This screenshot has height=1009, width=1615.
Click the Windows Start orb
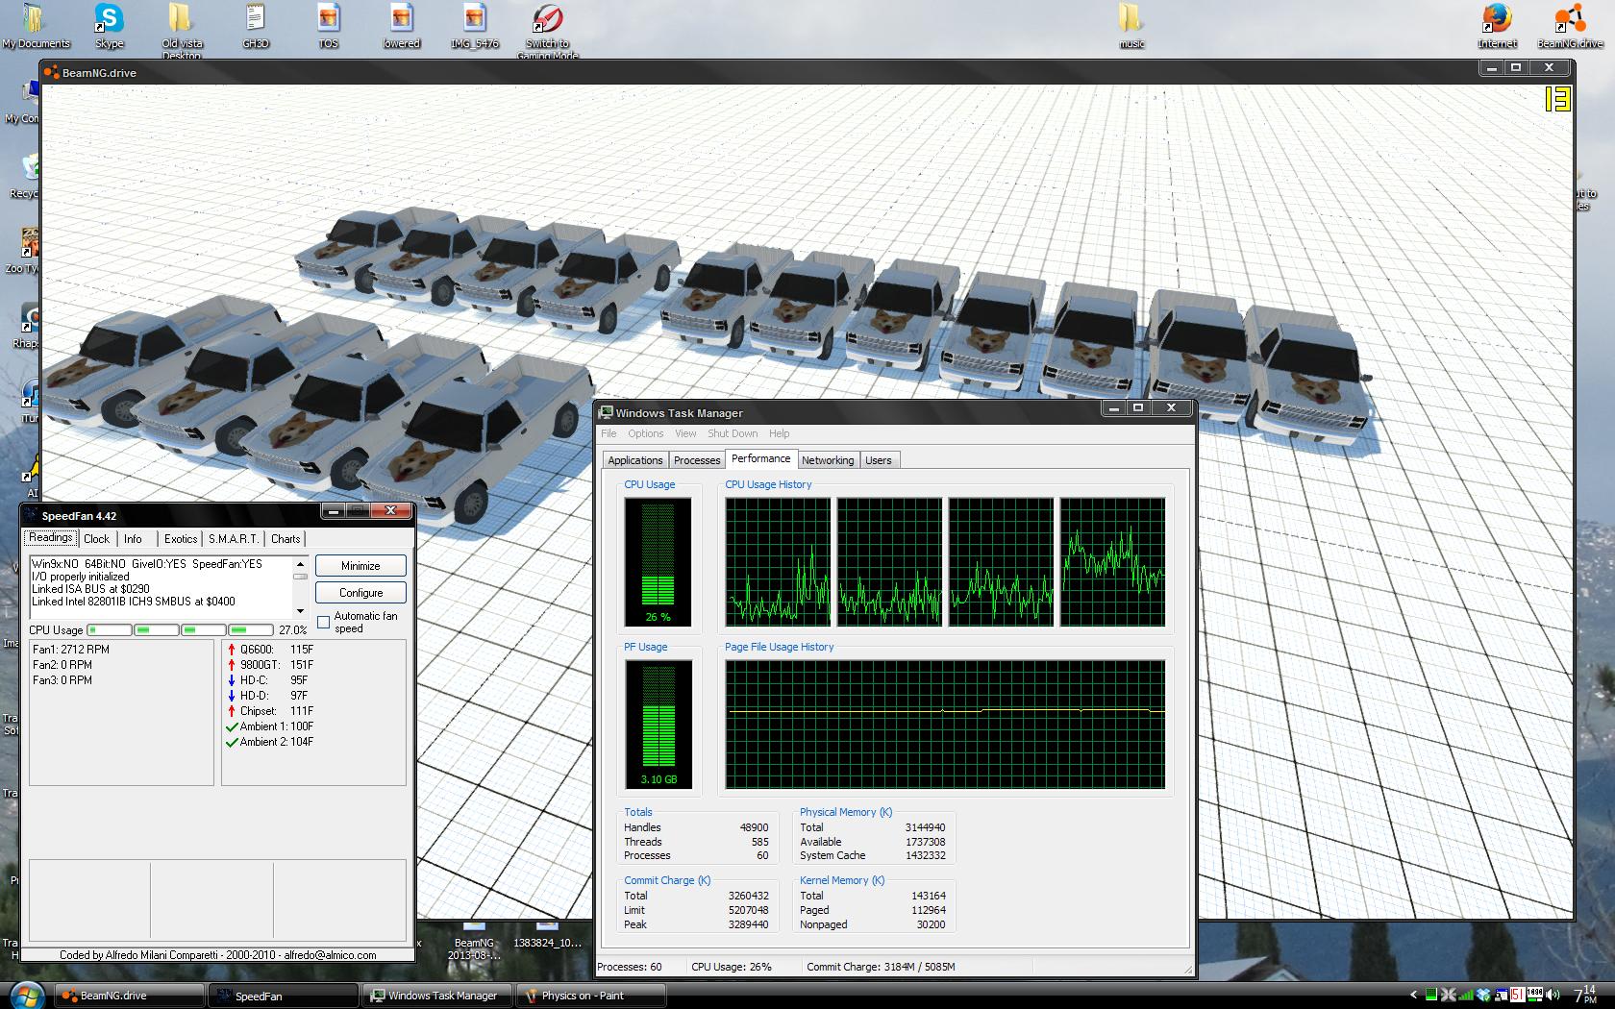point(27,995)
